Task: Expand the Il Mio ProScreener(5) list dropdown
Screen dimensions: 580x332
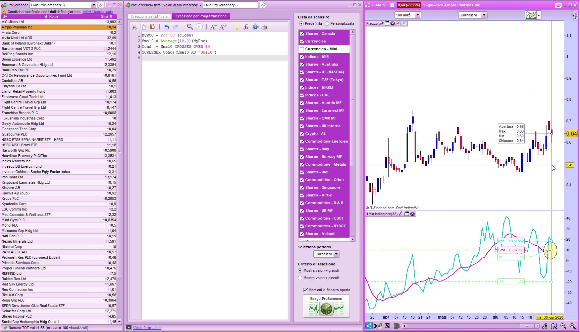Action: coord(94,5)
